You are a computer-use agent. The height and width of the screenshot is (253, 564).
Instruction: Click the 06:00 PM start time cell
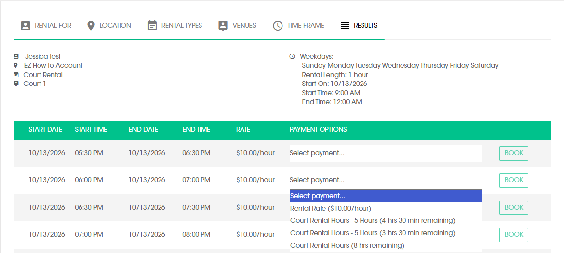click(89, 180)
